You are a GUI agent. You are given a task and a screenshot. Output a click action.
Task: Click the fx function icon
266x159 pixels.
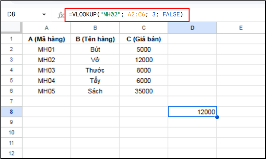(61, 15)
